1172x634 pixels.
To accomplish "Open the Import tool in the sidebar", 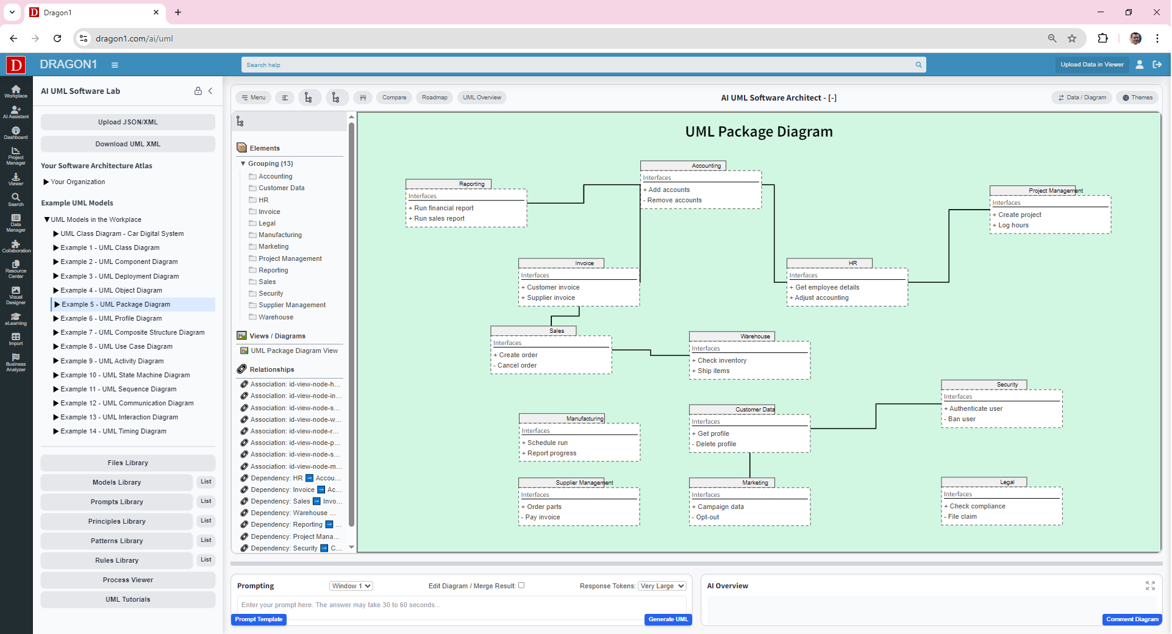I will tap(15, 339).
